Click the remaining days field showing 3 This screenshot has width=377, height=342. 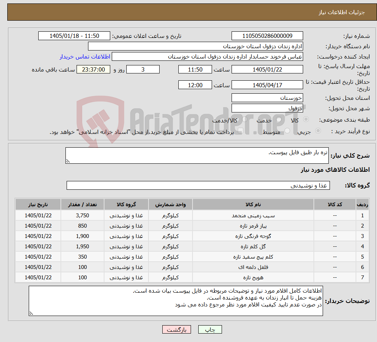click(x=143, y=70)
